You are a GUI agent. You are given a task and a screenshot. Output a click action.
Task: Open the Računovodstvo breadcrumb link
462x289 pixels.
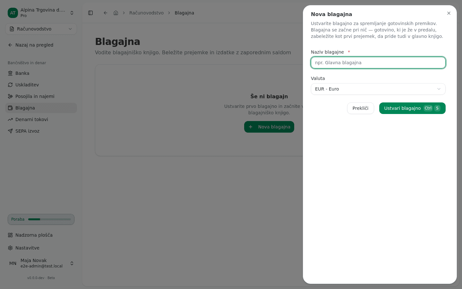pos(146,13)
